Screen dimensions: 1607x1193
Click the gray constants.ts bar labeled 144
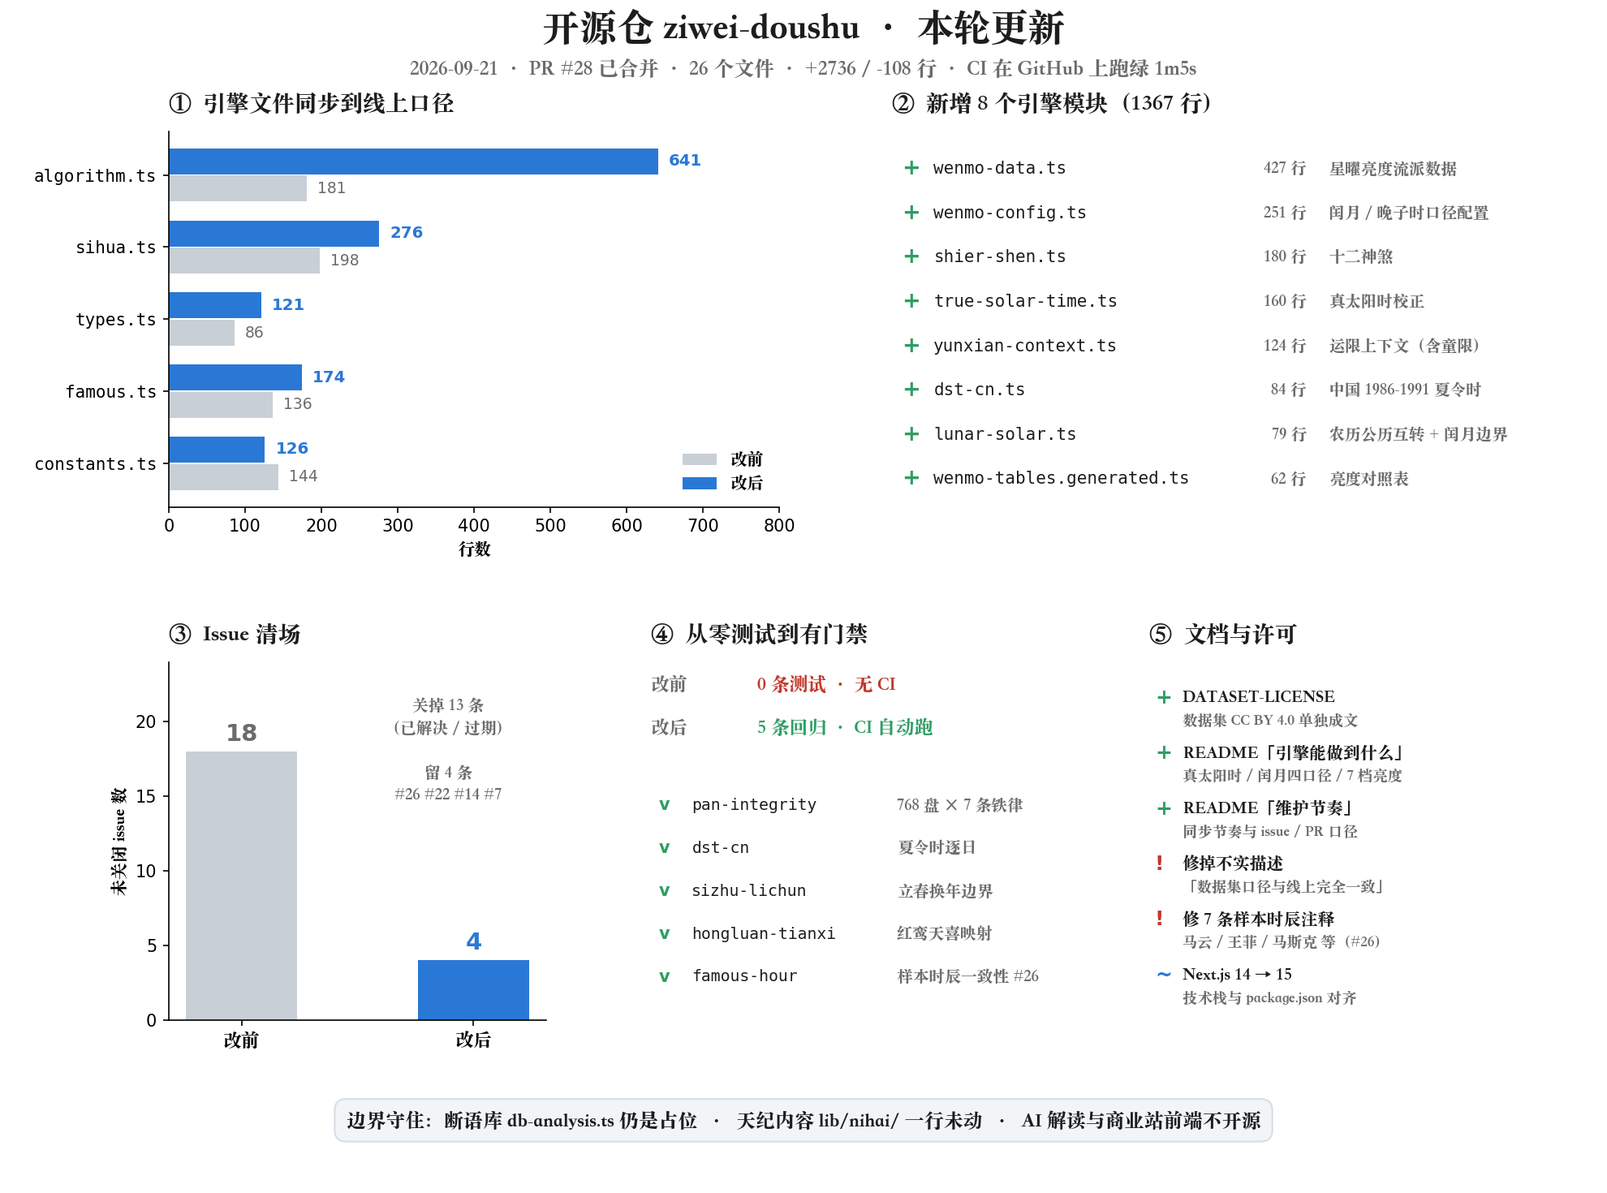click(223, 477)
